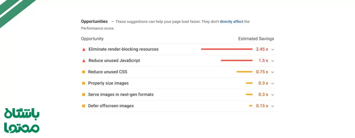Click the orange 0.75 s savings bar
This screenshot has width=355, height=138.
point(244,72)
